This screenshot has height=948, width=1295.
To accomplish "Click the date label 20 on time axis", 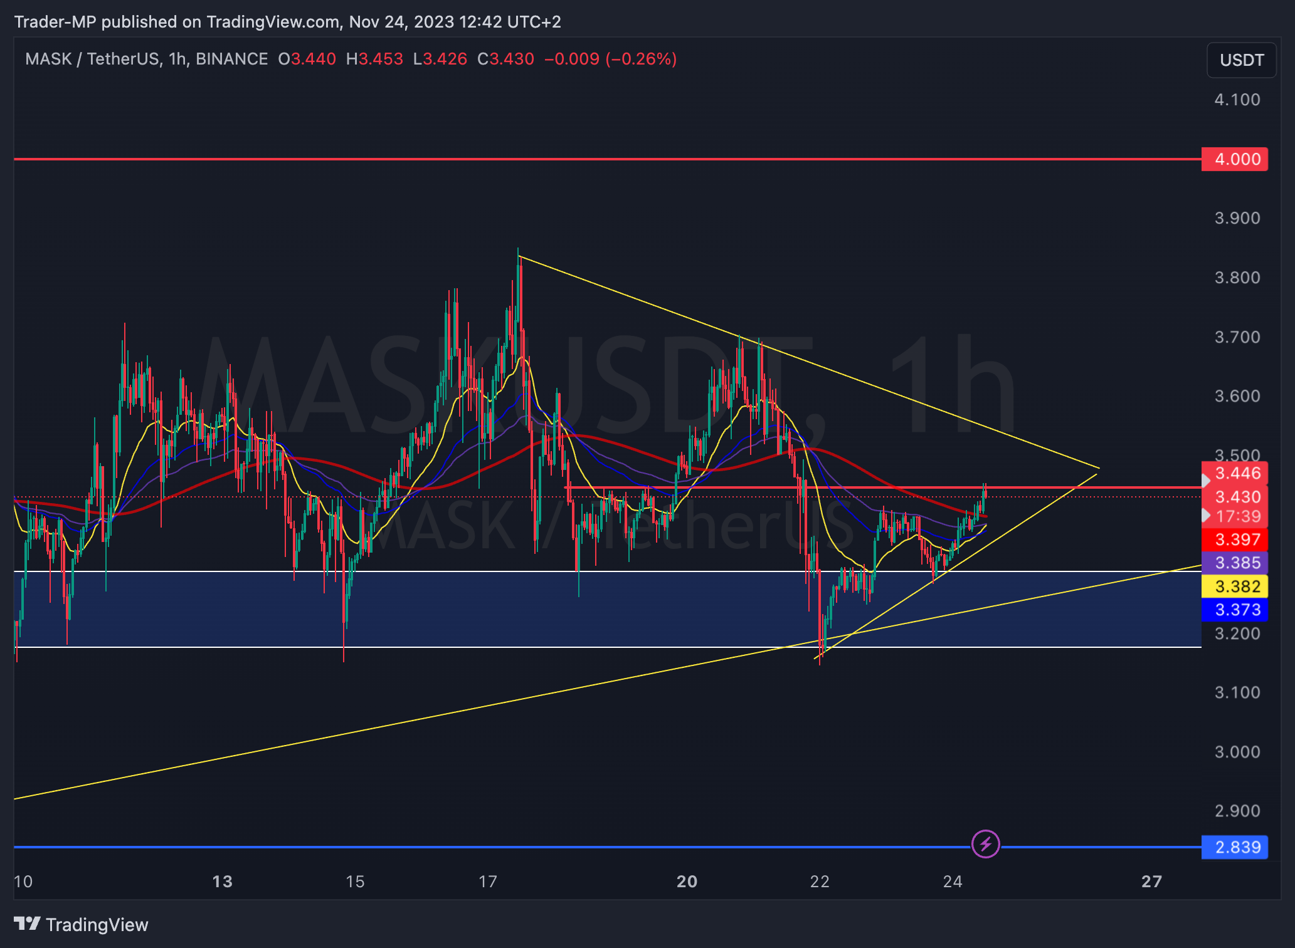I will [x=687, y=882].
